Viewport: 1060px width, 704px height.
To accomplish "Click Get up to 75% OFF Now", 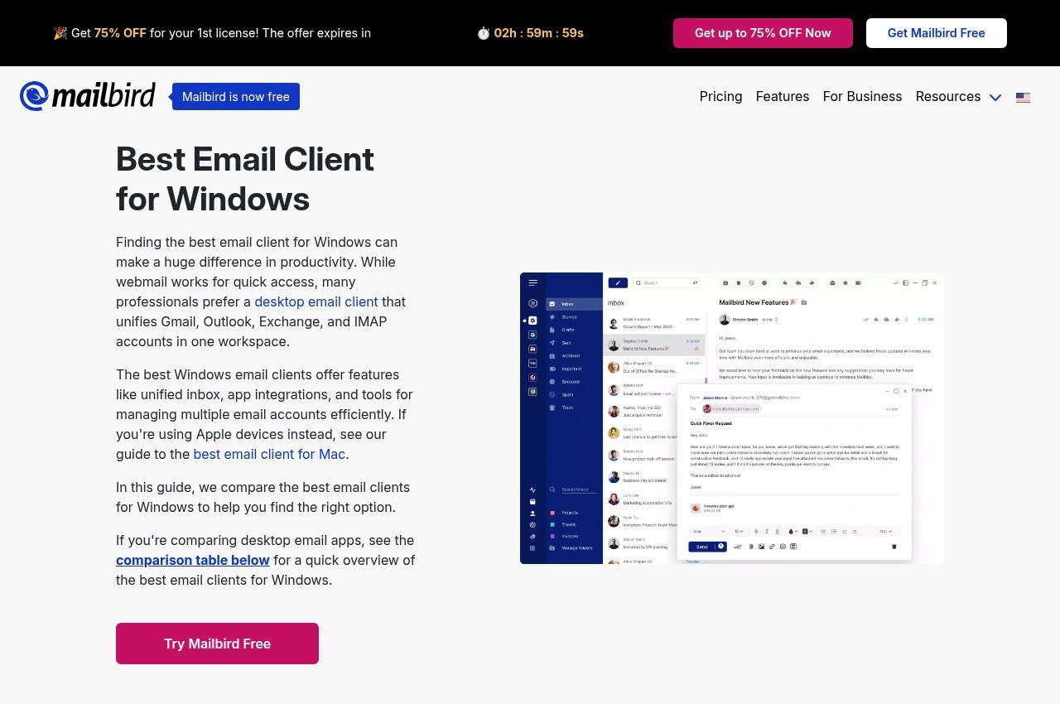I will point(763,33).
